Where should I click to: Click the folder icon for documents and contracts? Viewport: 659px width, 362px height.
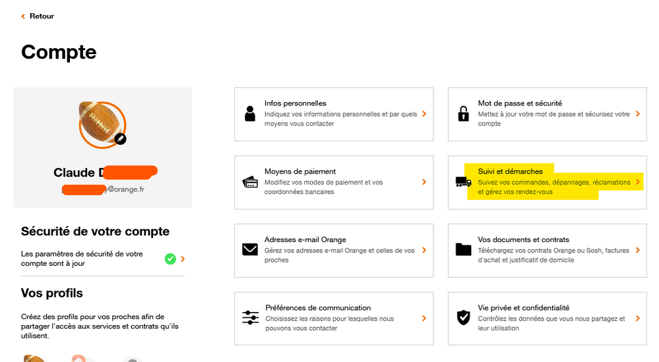464,250
